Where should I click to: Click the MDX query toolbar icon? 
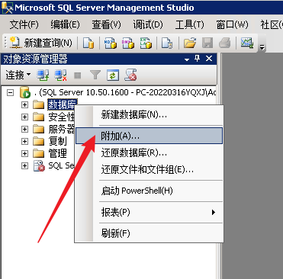click(111, 43)
